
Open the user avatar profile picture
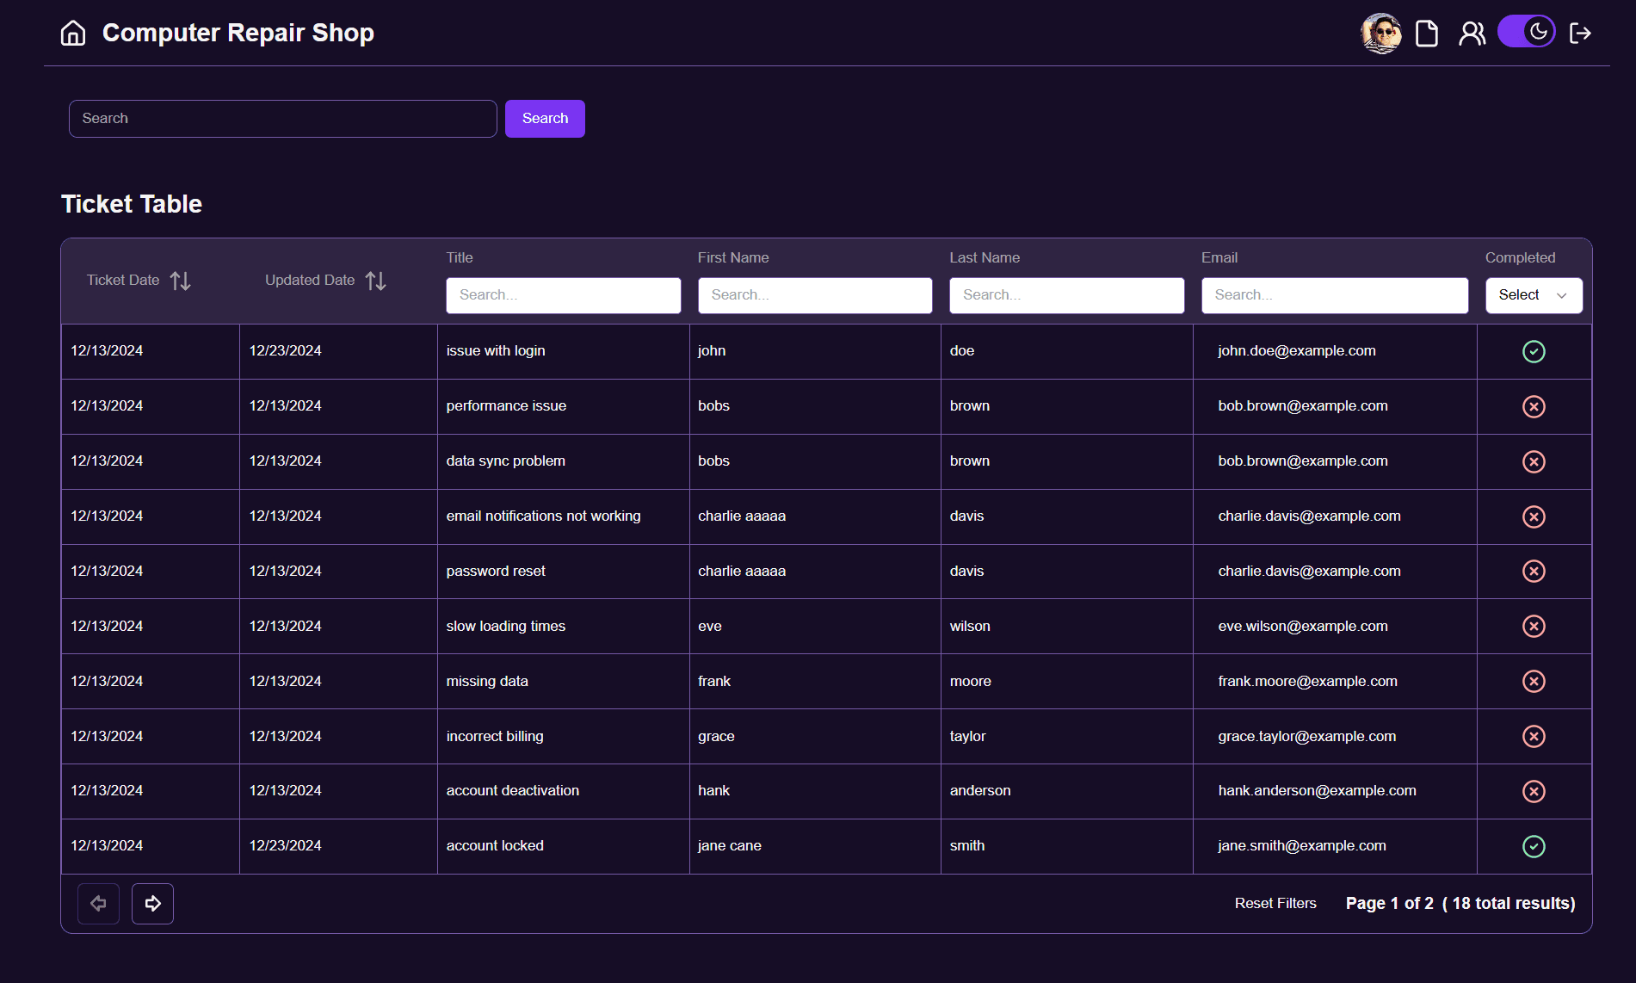[1380, 34]
